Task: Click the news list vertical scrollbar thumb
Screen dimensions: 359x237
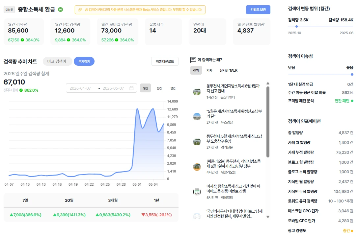Action: tap(268, 122)
